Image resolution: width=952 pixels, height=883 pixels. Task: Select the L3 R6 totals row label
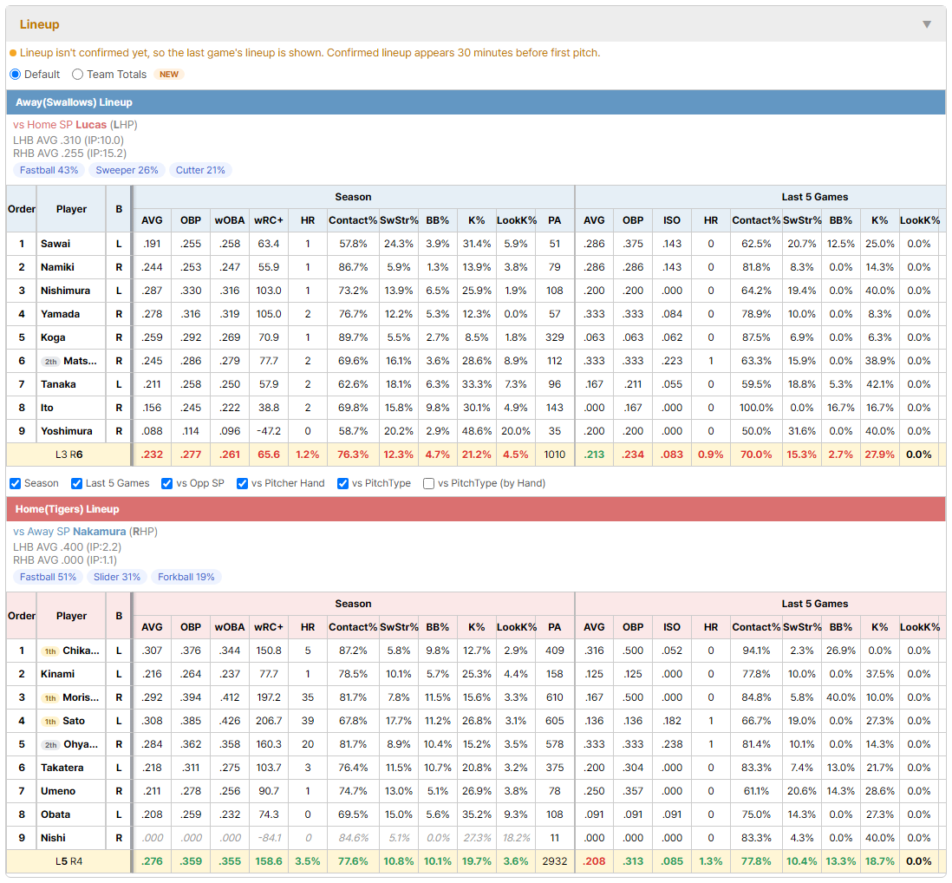click(68, 455)
